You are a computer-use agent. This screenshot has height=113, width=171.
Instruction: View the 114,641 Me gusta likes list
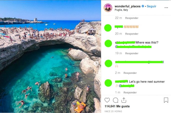point(117,106)
